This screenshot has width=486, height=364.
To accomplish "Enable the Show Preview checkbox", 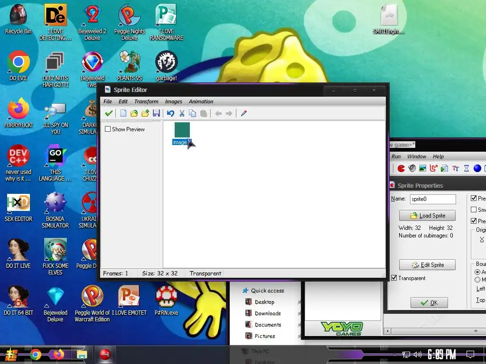I will click(108, 129).
